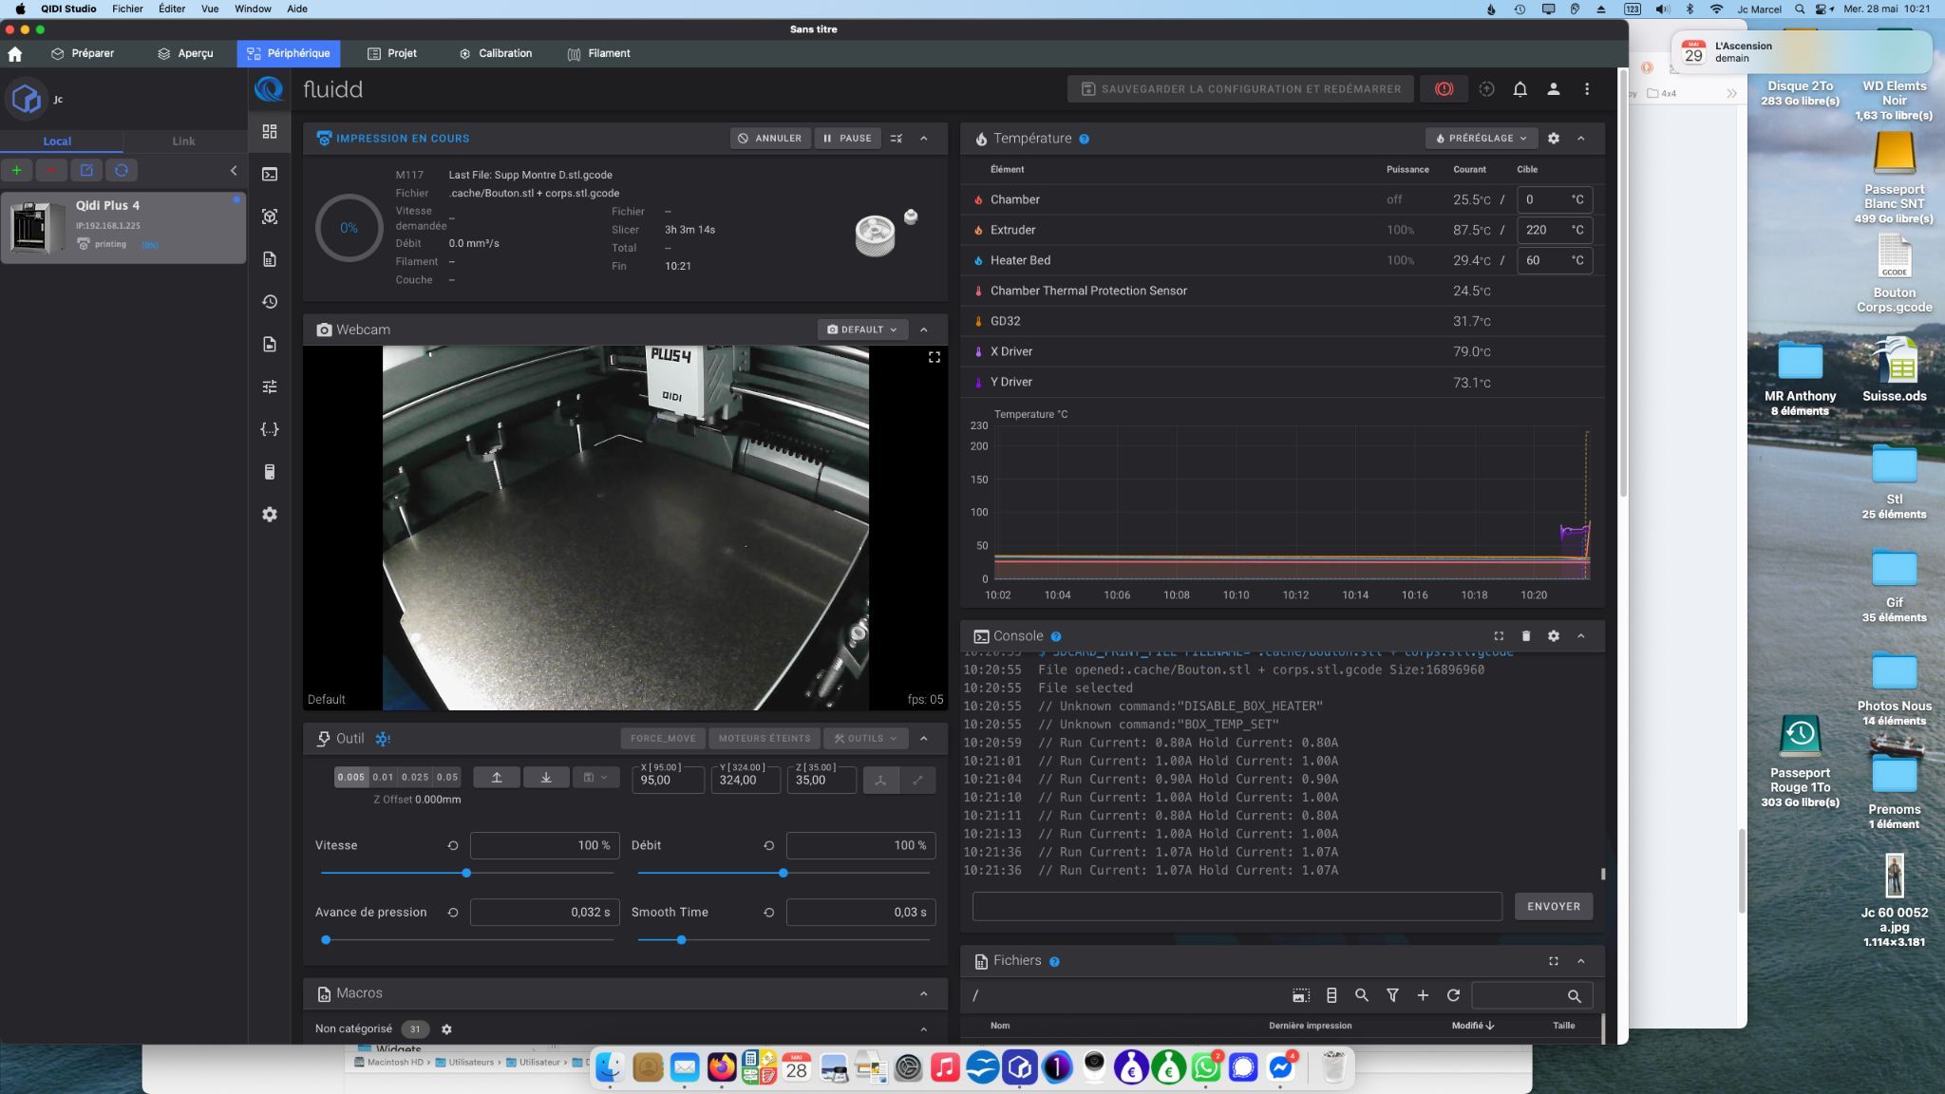Open the Préréglage temperature presets dropdown
1945x1094 pixels.
(1482, 139)
